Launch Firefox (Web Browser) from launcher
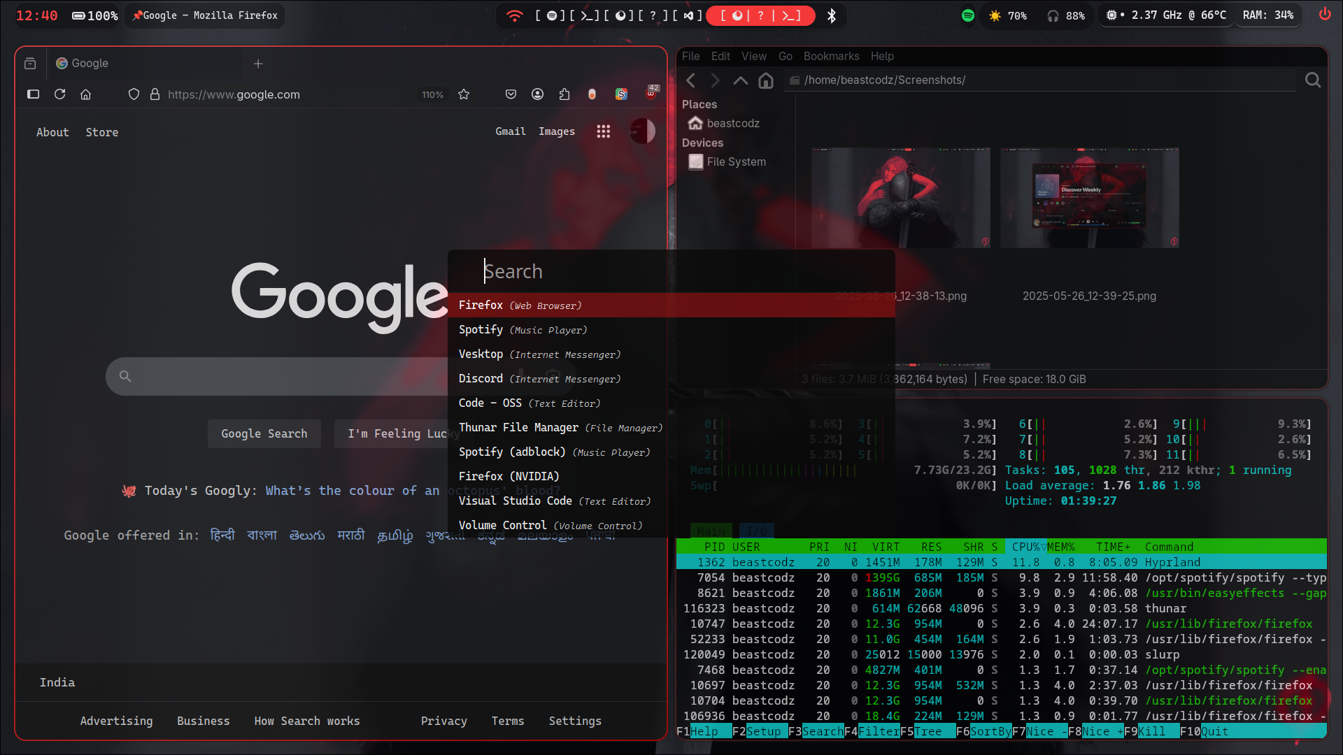This screenshot has width=1343, height=755. pyautogui.click(x=671, y=305)
